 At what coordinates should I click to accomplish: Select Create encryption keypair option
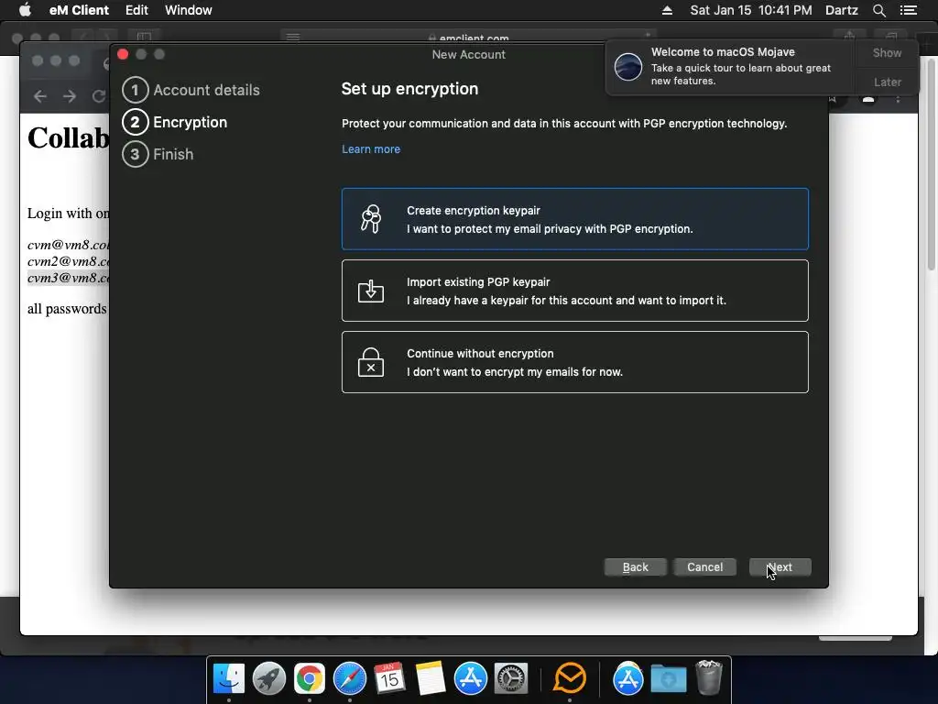point(575,219)
